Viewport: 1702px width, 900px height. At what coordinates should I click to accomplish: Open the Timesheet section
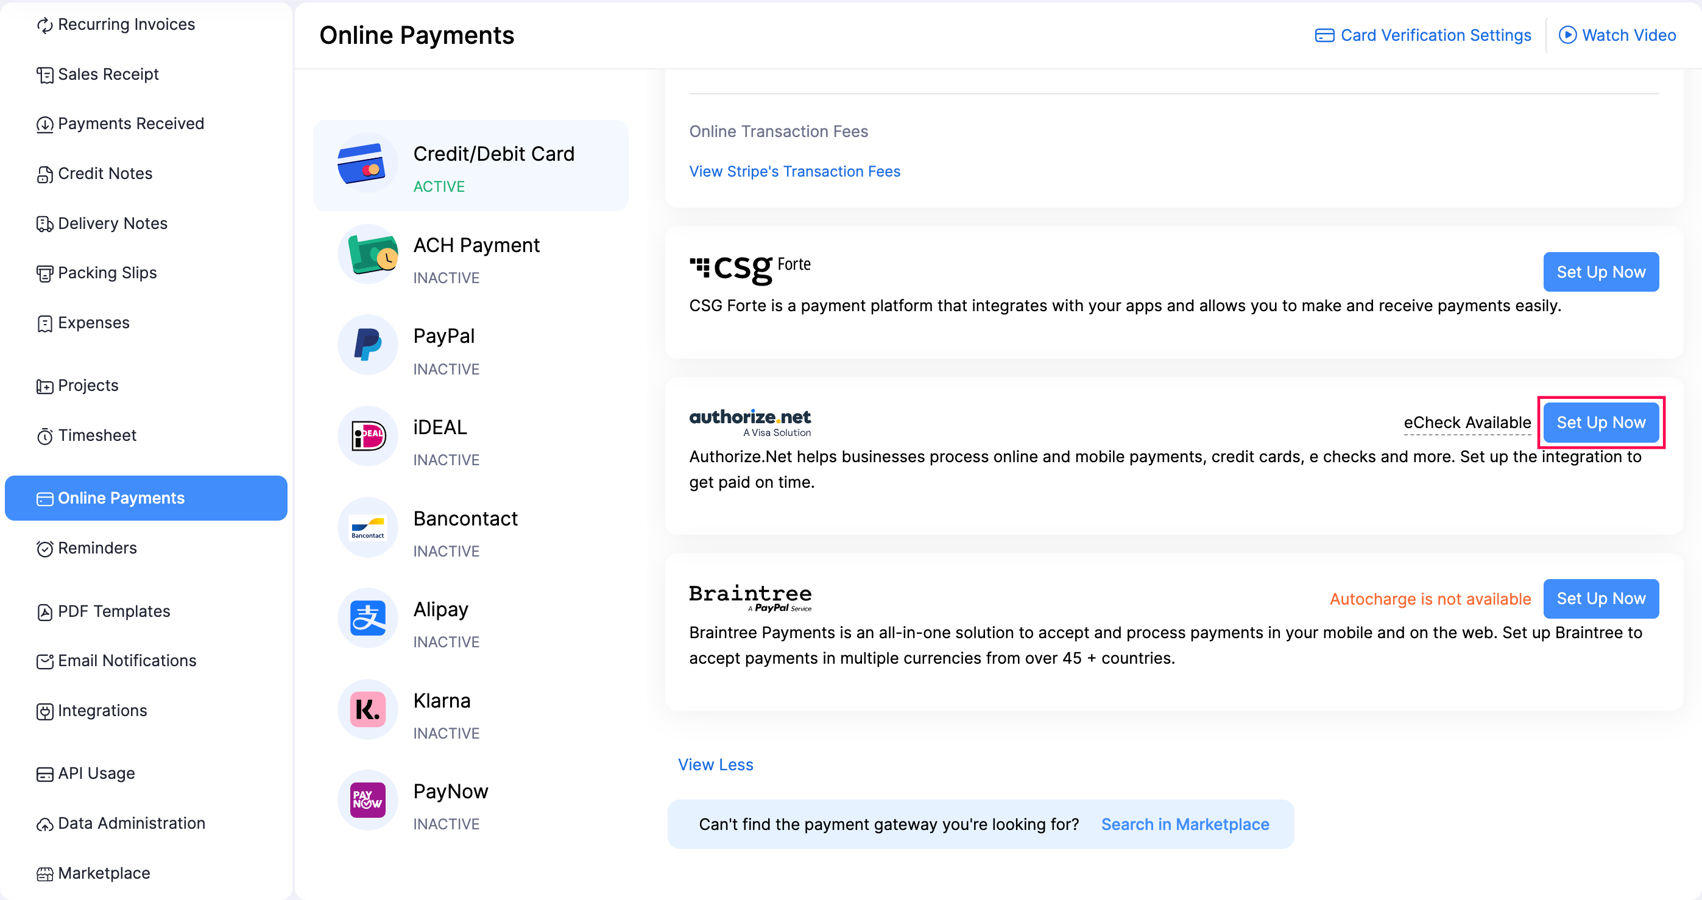96,435
